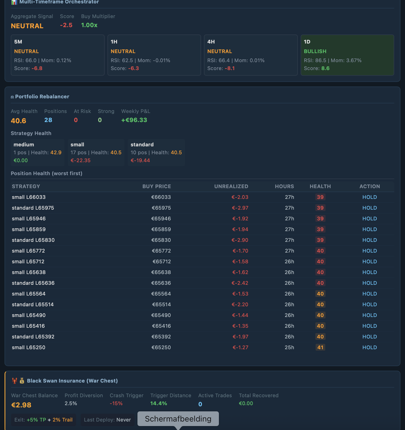The width and height of the screenshot is (405, 430).
Task: Click the Last Deploy Never button
Action: click(107, 420)
